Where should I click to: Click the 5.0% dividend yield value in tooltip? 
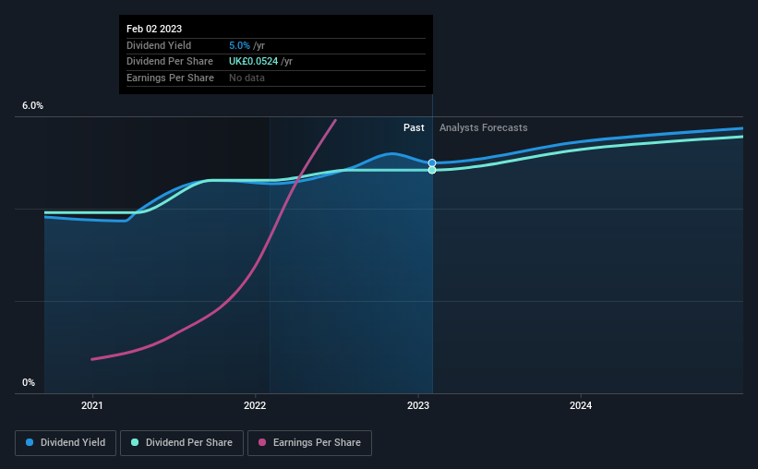239,45
